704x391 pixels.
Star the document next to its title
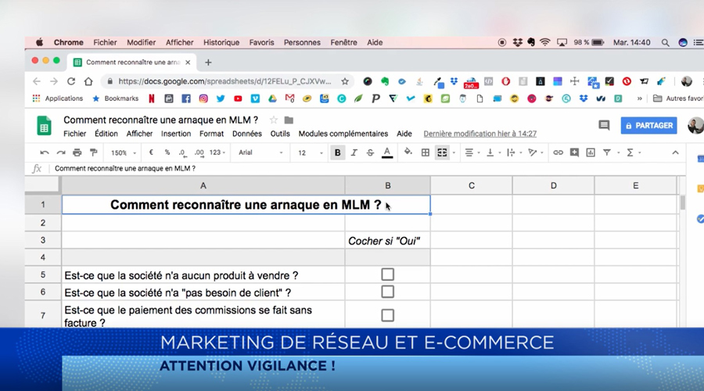tap(274, 120)
